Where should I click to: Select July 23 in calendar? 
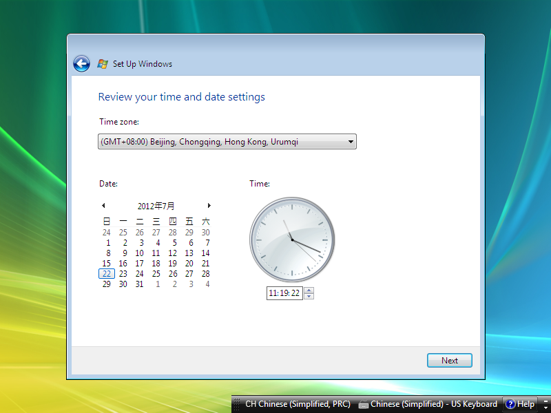click(x=123, y=273)
